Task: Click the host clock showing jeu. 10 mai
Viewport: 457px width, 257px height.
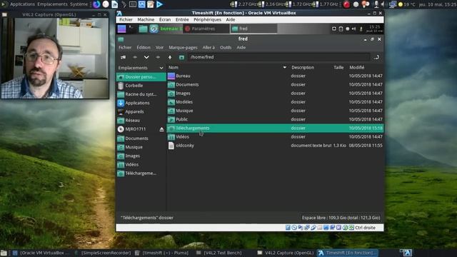Action: click(x=437, y=4)
